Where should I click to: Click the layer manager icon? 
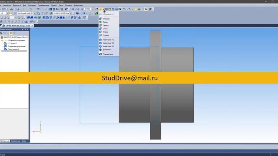click(15, 13)
